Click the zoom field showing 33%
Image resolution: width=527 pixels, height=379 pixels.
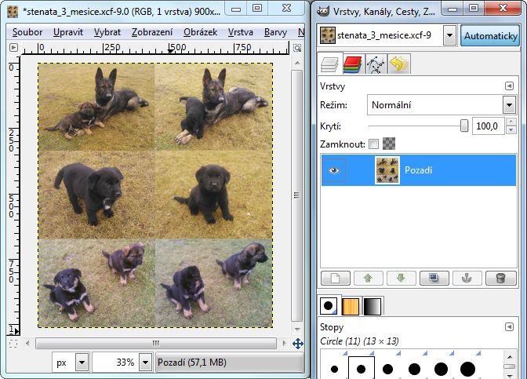tap(115, 363)
